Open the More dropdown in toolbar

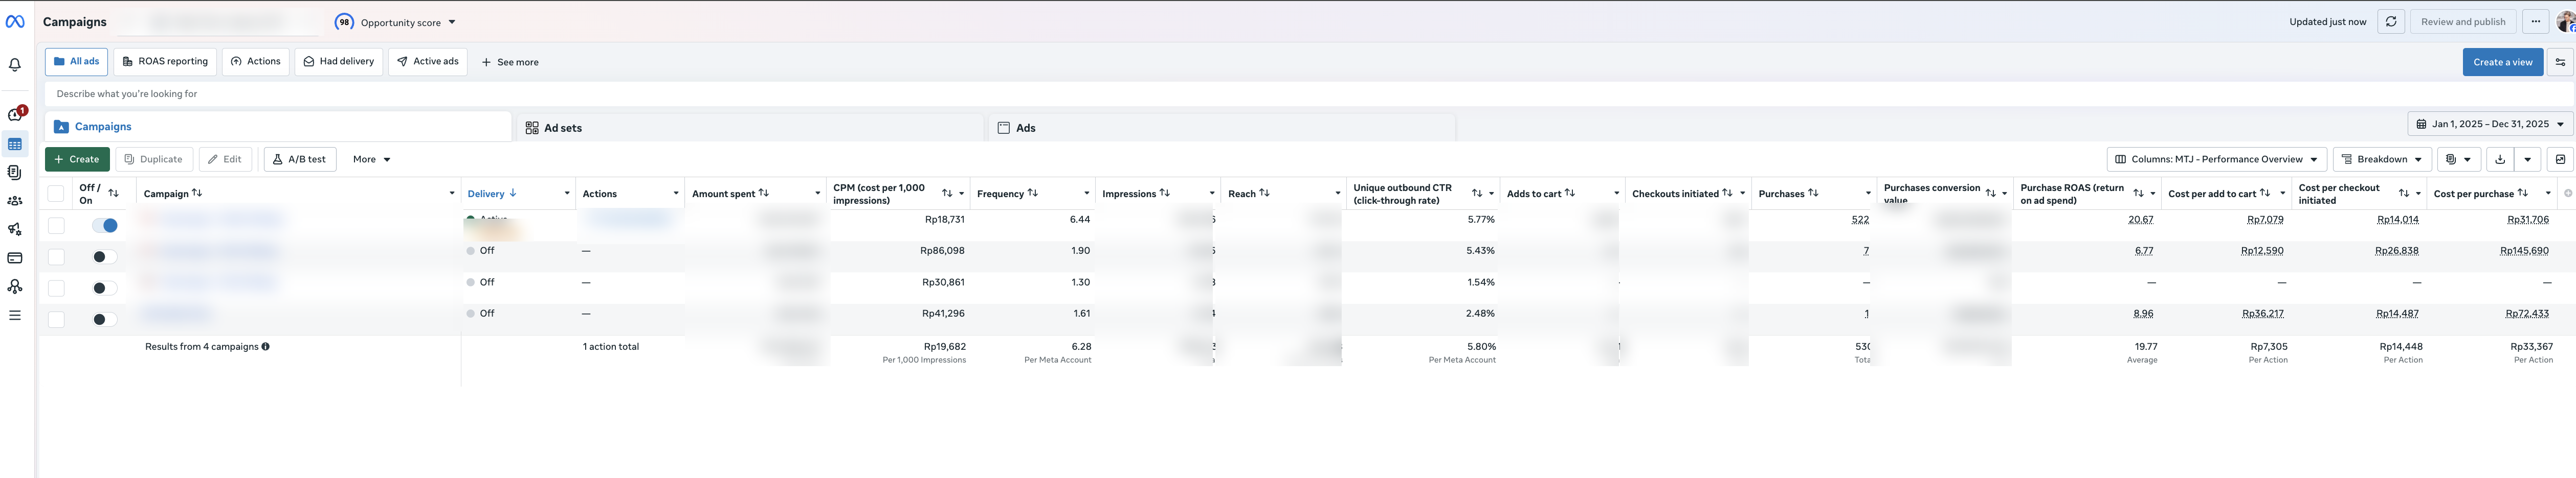pos(372,160)
